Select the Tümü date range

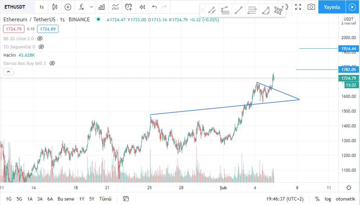point(105,199)
